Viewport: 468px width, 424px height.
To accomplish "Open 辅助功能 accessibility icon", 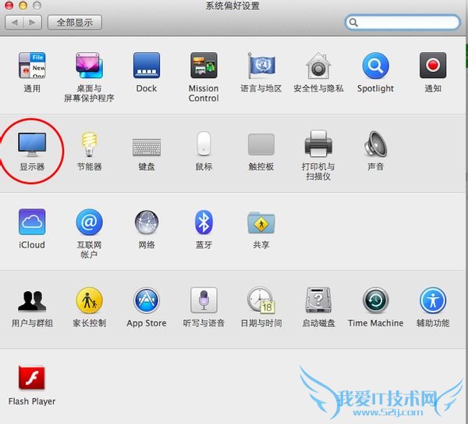I will [433, 301].
